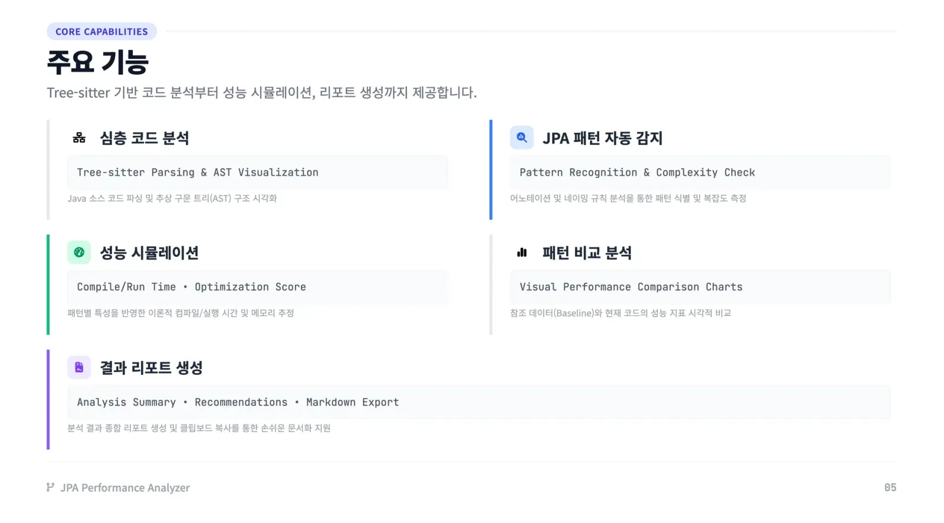The image size is (944, 523).
Task: Click the 성능 시뮬레이션 card title
Action: click(x=149, y=252)
